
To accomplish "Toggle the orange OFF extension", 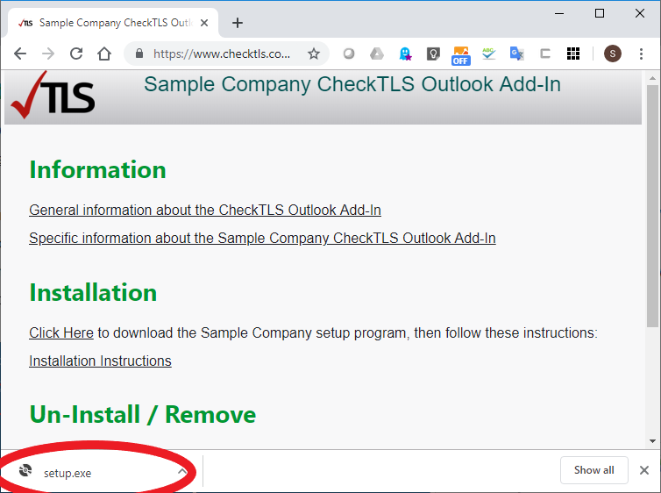I will 460,55.
